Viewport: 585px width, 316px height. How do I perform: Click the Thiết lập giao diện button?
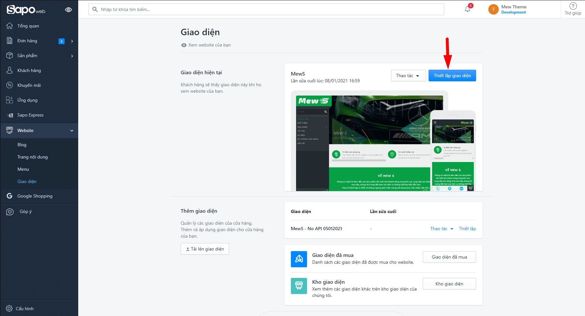(x=452, y=76)
